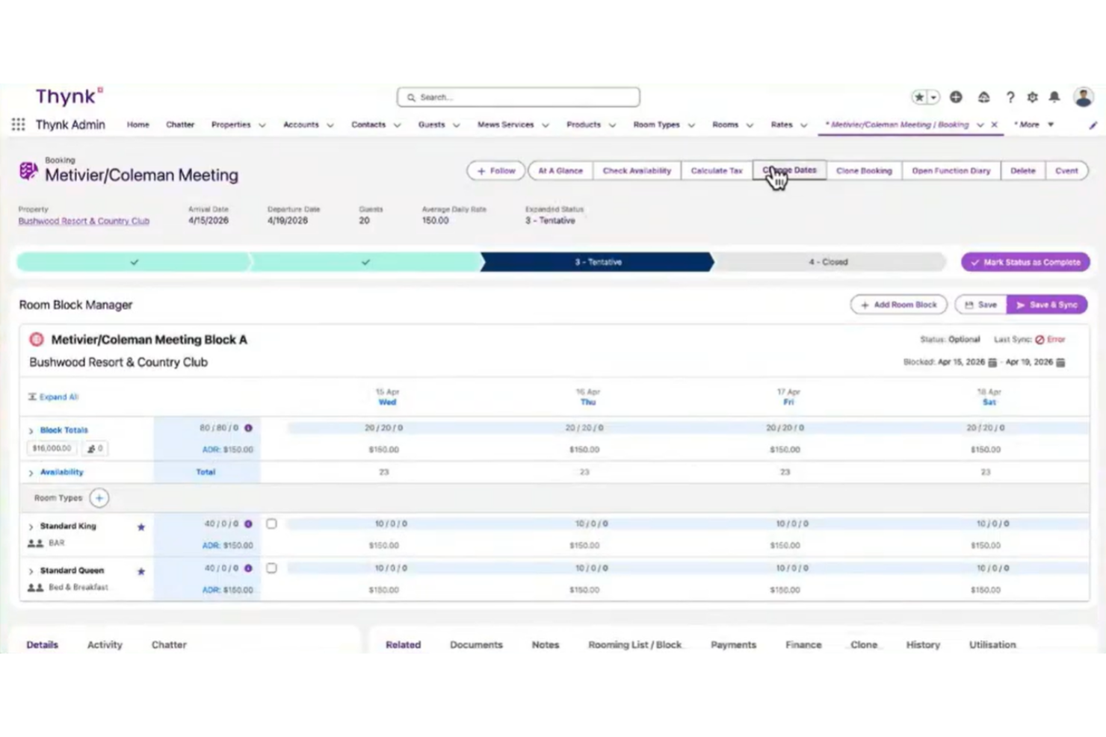Click the edit navigation pencil icon
This screenshot has height=737, width=1106.
click(x=1093, y=125)
